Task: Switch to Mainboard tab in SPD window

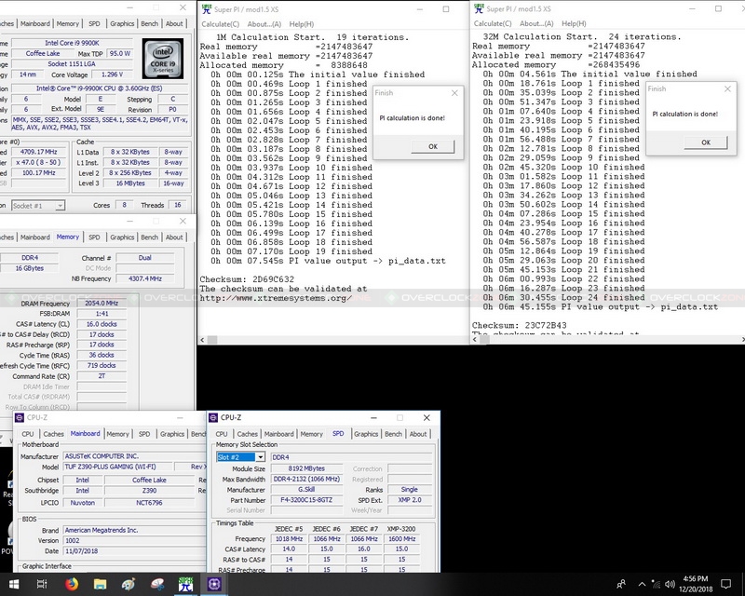Action: tap(278, 434)
